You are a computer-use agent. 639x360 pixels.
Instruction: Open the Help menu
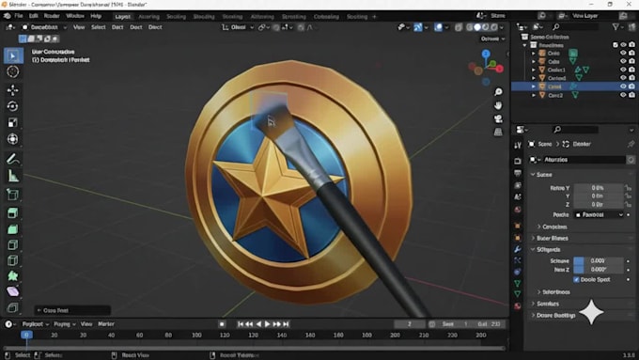[96, 16]
